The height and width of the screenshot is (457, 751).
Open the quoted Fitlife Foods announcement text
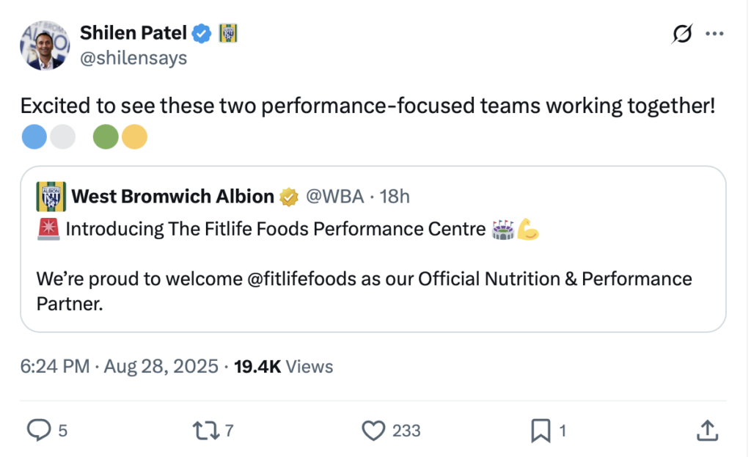click(x=276, y=230)
